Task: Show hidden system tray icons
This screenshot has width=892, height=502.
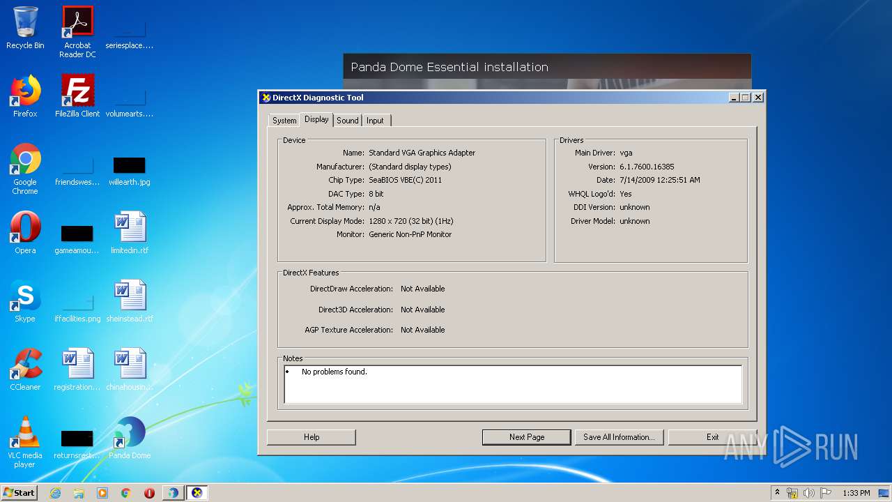Action: pyautogui.click(x=778, y=493)
